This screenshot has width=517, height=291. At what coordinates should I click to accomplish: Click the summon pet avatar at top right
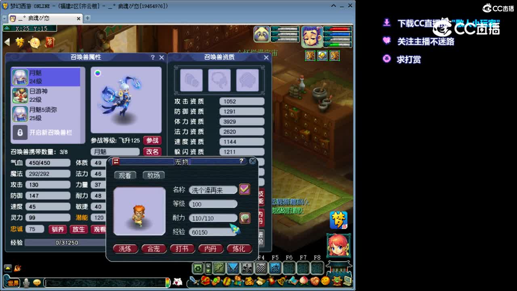[x=262, y=34]
